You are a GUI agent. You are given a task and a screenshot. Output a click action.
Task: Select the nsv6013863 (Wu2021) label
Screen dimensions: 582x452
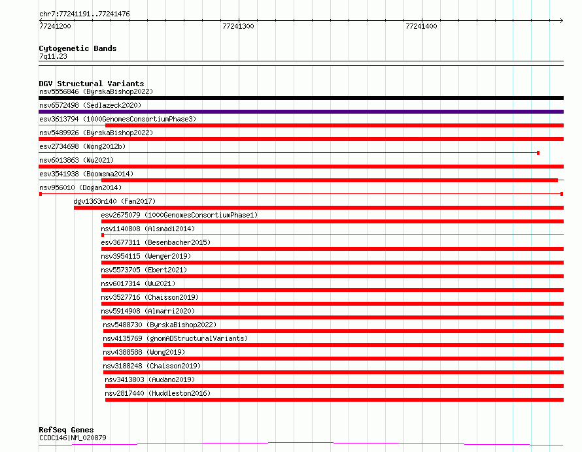(x=77, y=160)
